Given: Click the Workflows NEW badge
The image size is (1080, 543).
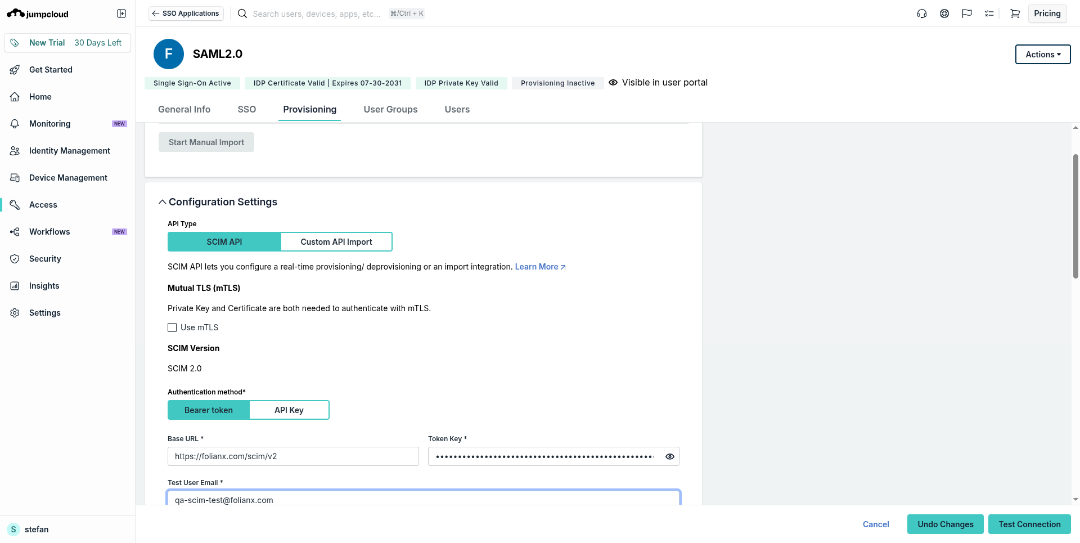Looking at the screenshot, I should (x=119, y=232).
